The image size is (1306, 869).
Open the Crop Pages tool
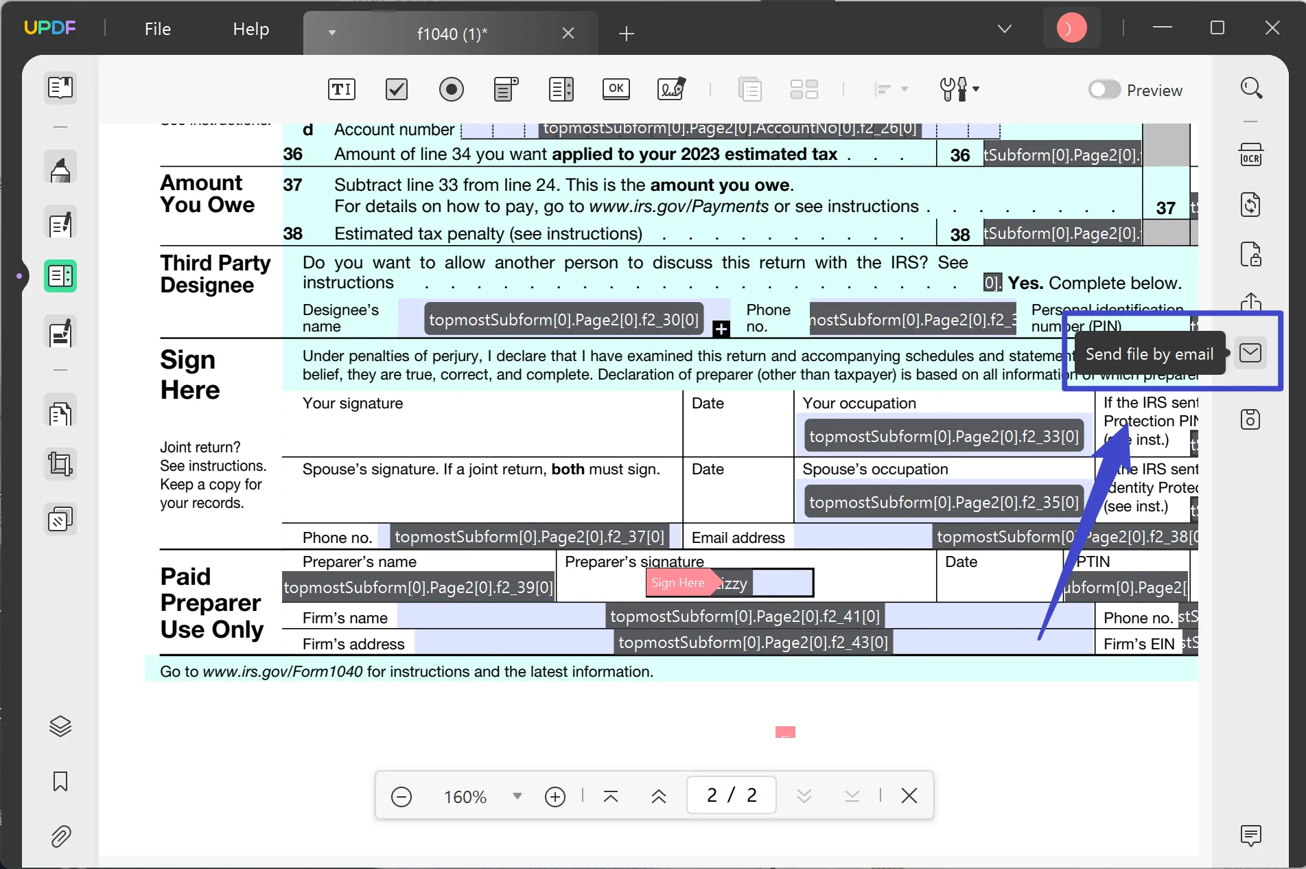tap(60, 465)
